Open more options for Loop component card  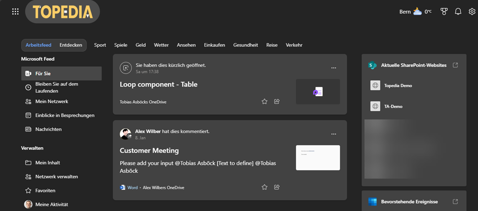click(x=334, y=68)
